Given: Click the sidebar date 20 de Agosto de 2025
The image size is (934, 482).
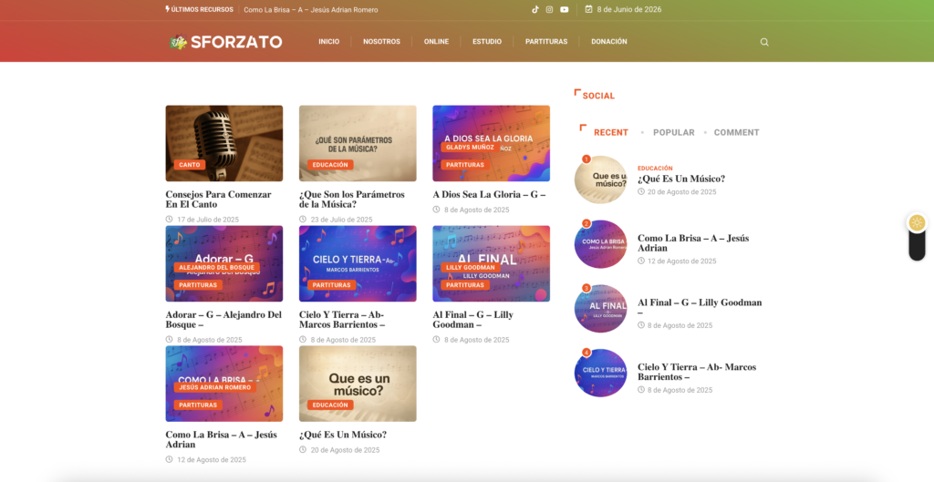Looking at the screenshot, I should (x=682, y=192).
